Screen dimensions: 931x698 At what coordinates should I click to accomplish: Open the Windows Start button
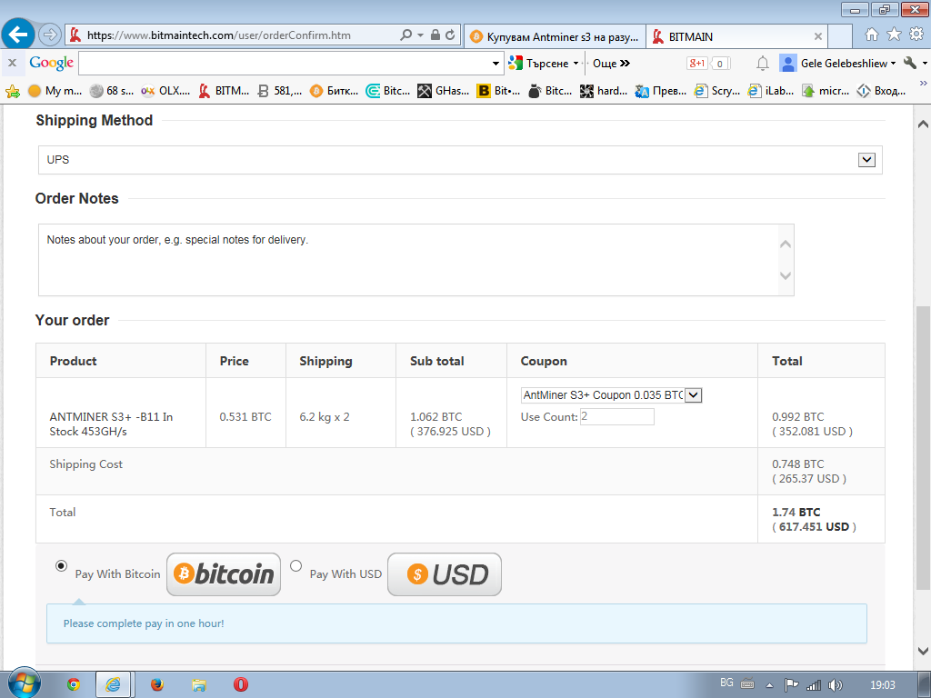point(23,683)
